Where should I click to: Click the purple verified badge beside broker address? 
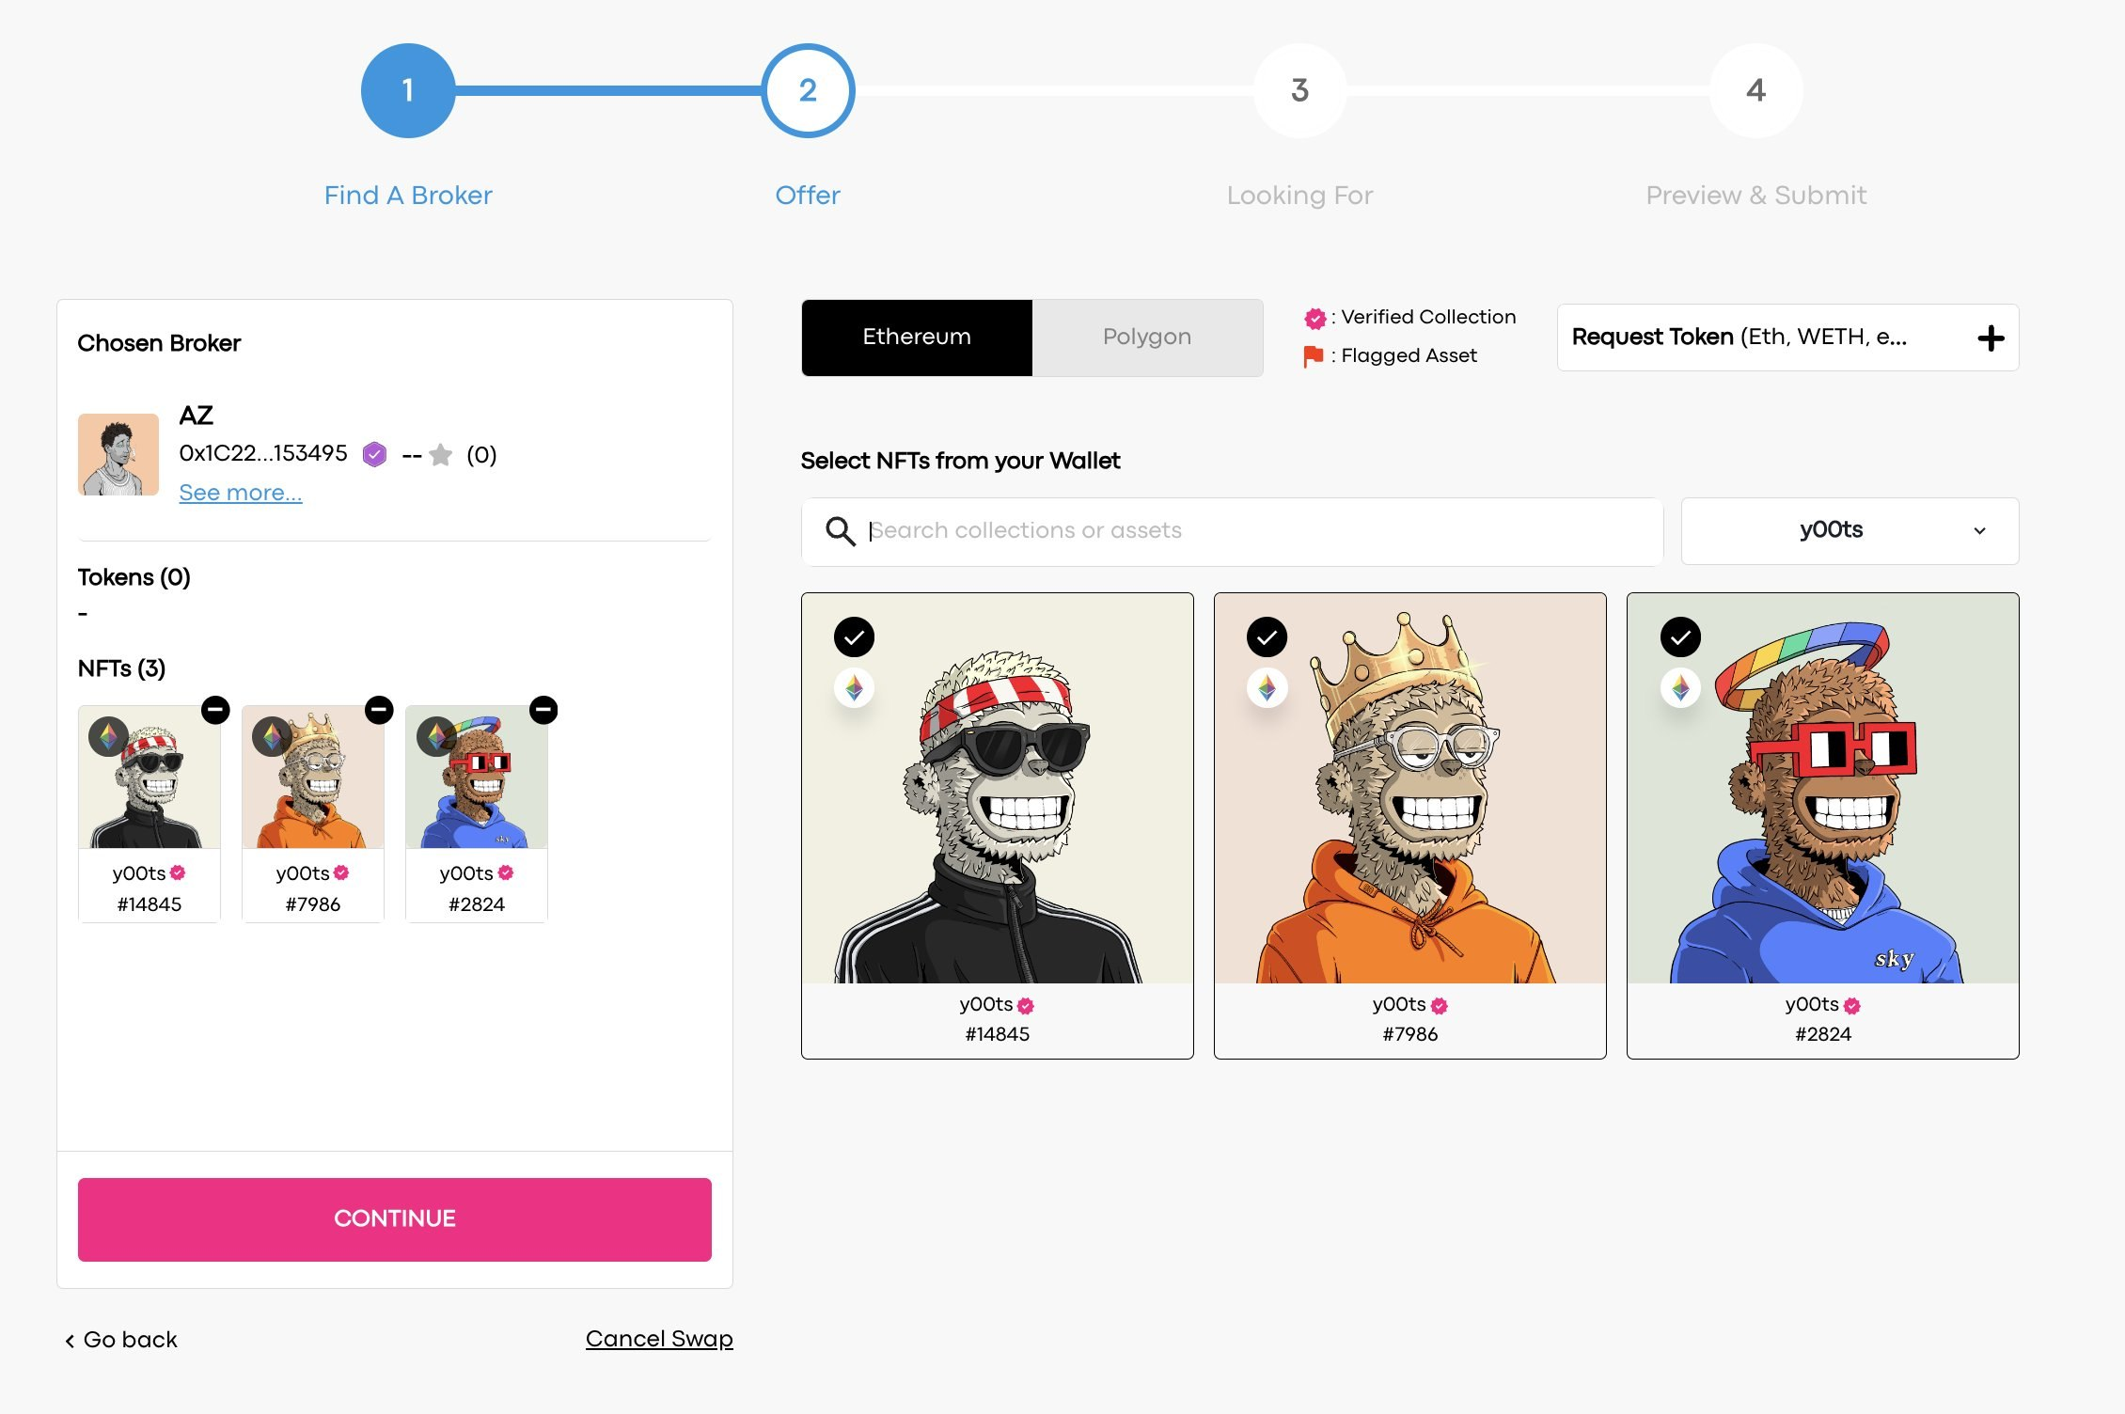click(374, 455)
